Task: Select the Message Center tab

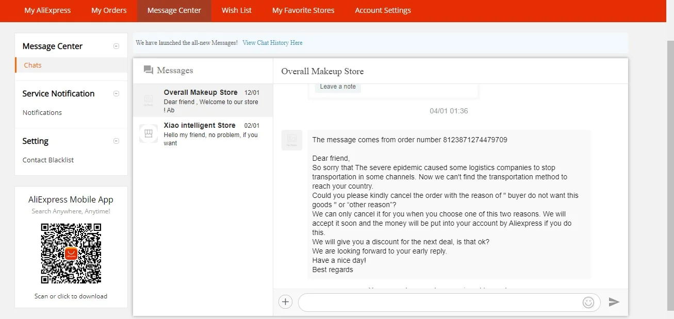Action: coord(174,10)
